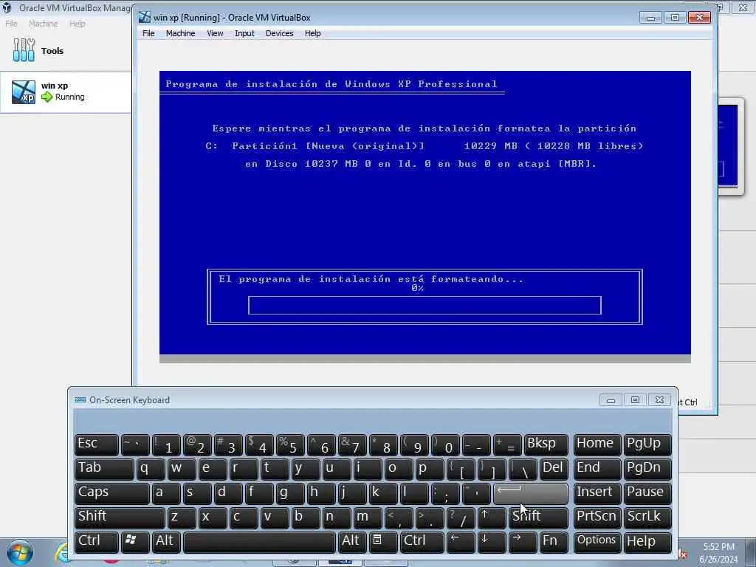Click the win xp VM window title icon
Viewport: 756px width, 567px height.
[x=144, y=18]
